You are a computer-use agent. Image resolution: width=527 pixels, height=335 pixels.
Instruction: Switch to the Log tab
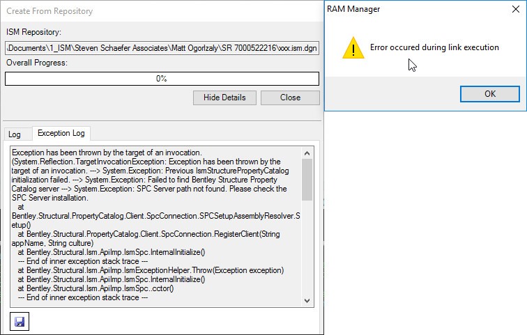[x=15, y=134]
